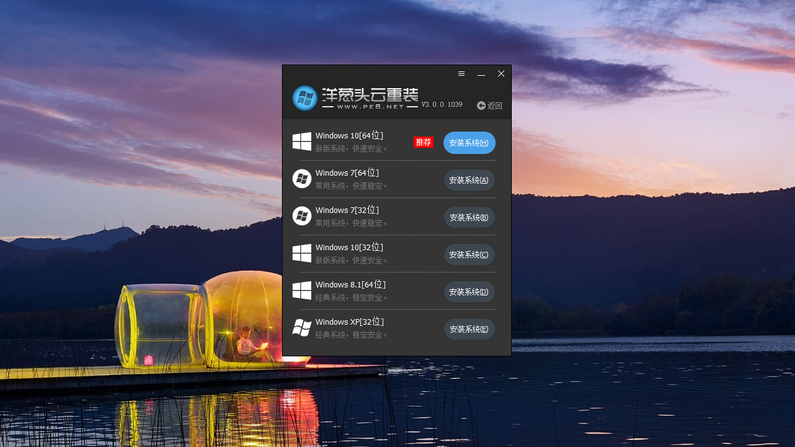Image resolution: width=795 pixels, height=447 pixels.
Task: Click the Windows 8.1[64位] system icon
Action: [x=302, y=291]
